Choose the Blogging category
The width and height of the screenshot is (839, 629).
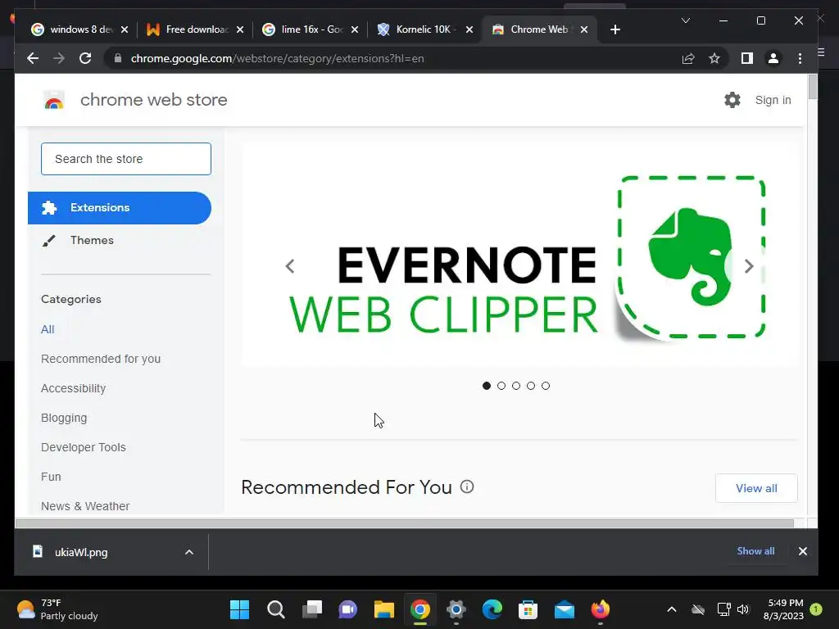coord(64,417)
